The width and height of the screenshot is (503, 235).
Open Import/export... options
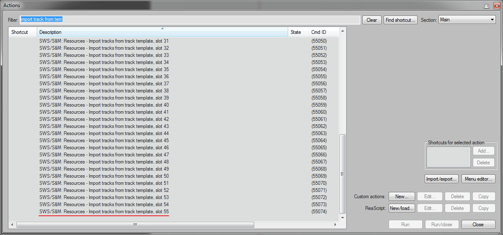click(x=441, y=179)
